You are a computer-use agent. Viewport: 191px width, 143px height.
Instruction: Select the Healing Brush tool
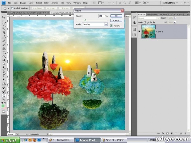click(4, 41)
